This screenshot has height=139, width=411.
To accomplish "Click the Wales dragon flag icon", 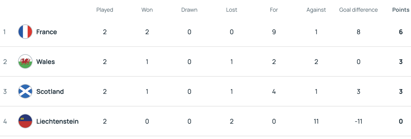I will pos(25,61).
